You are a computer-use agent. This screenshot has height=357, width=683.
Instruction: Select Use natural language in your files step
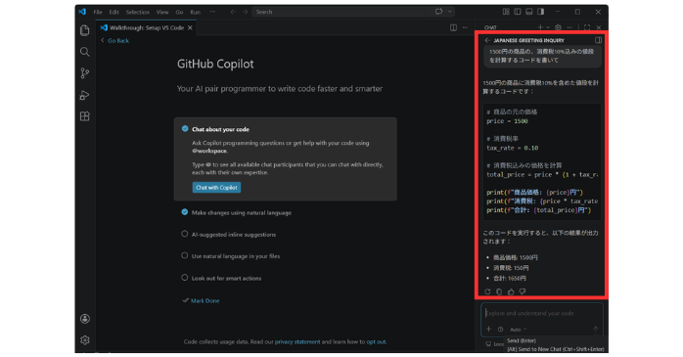[236, 256]
